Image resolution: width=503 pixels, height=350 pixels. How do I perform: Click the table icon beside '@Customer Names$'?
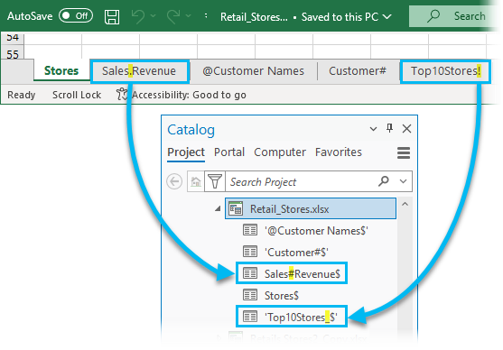tap(250, 230)
